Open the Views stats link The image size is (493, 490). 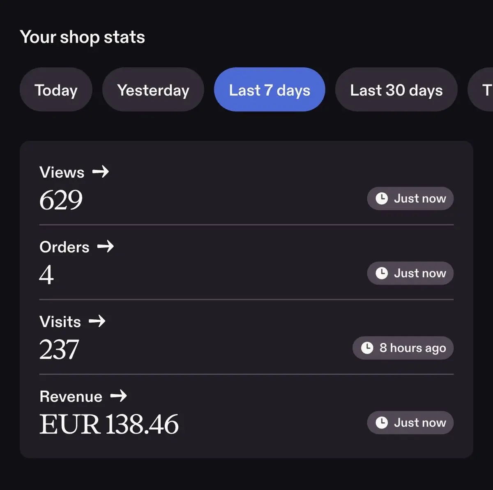(74, 172)
